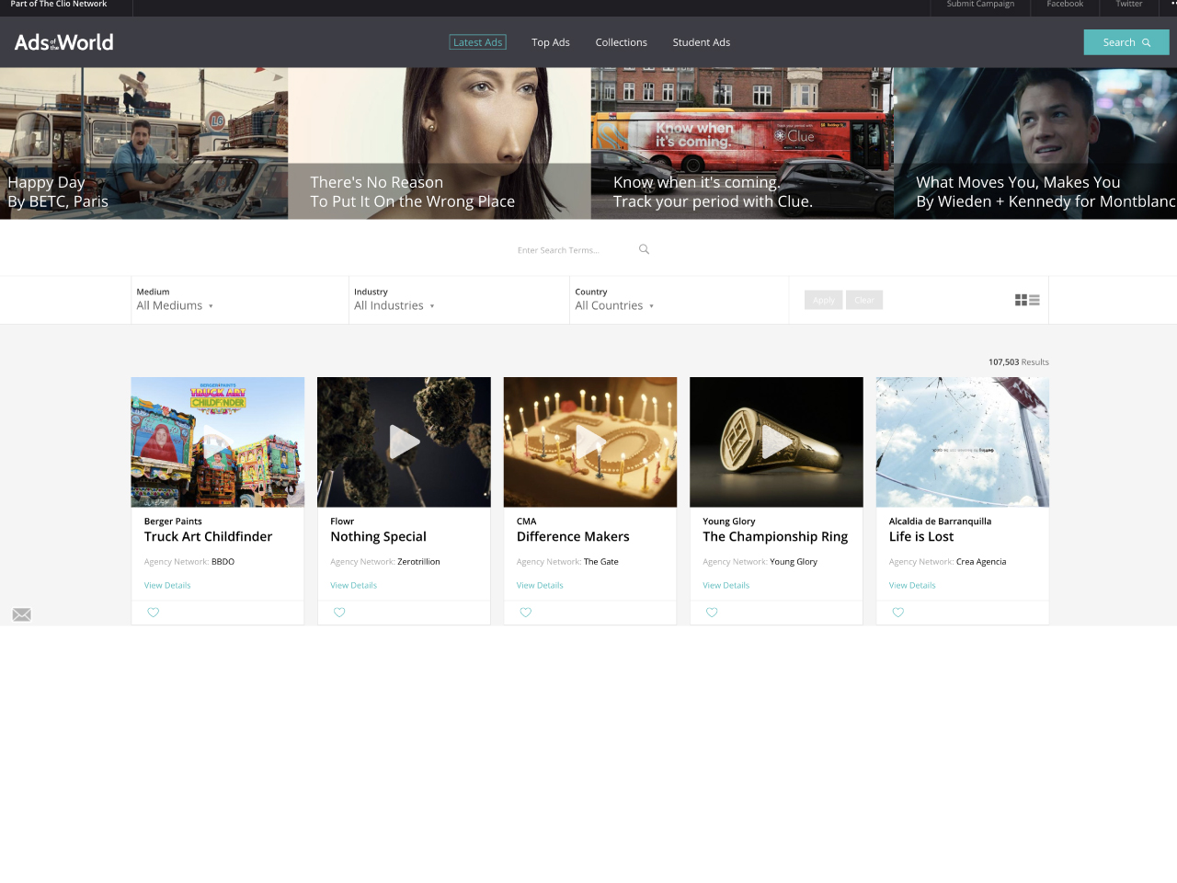The width and height of the screenshot is (1177, 883).
Task: Click Part of The Clio Network
Action: point(59,5)
